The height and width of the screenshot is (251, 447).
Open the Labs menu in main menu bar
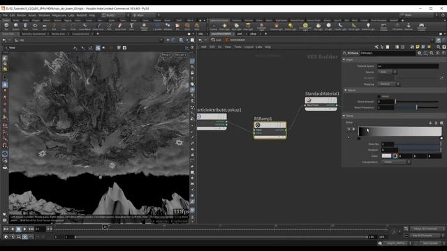coord(71,15)
